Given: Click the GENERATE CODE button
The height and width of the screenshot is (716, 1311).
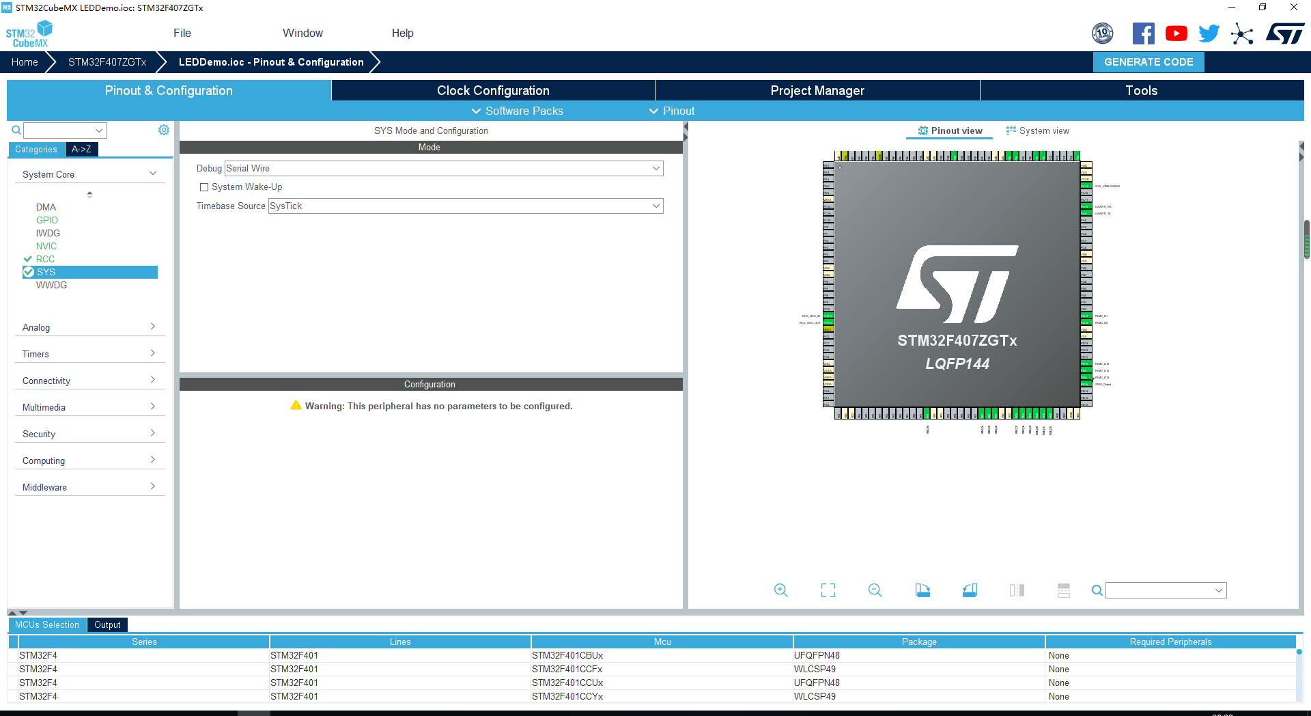Looking at the screenshot, I should click(x=1148, y=61).
